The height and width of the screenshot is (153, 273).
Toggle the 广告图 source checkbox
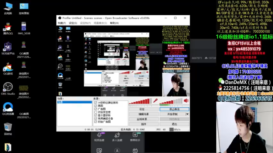click(x=96, y=109)
